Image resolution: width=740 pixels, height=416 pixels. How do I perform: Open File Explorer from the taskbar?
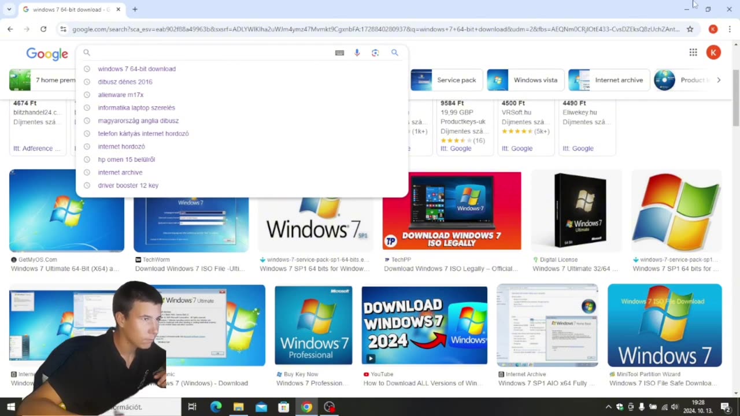click(238, 407)
